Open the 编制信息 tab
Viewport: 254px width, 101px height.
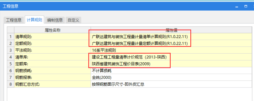point(55,20)
